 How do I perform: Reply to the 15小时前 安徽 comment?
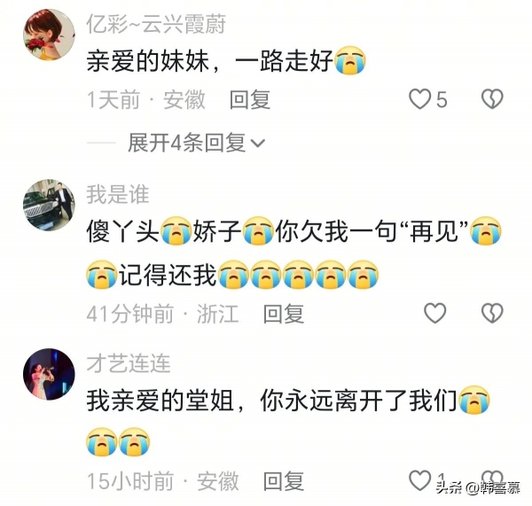pos(284,481)
